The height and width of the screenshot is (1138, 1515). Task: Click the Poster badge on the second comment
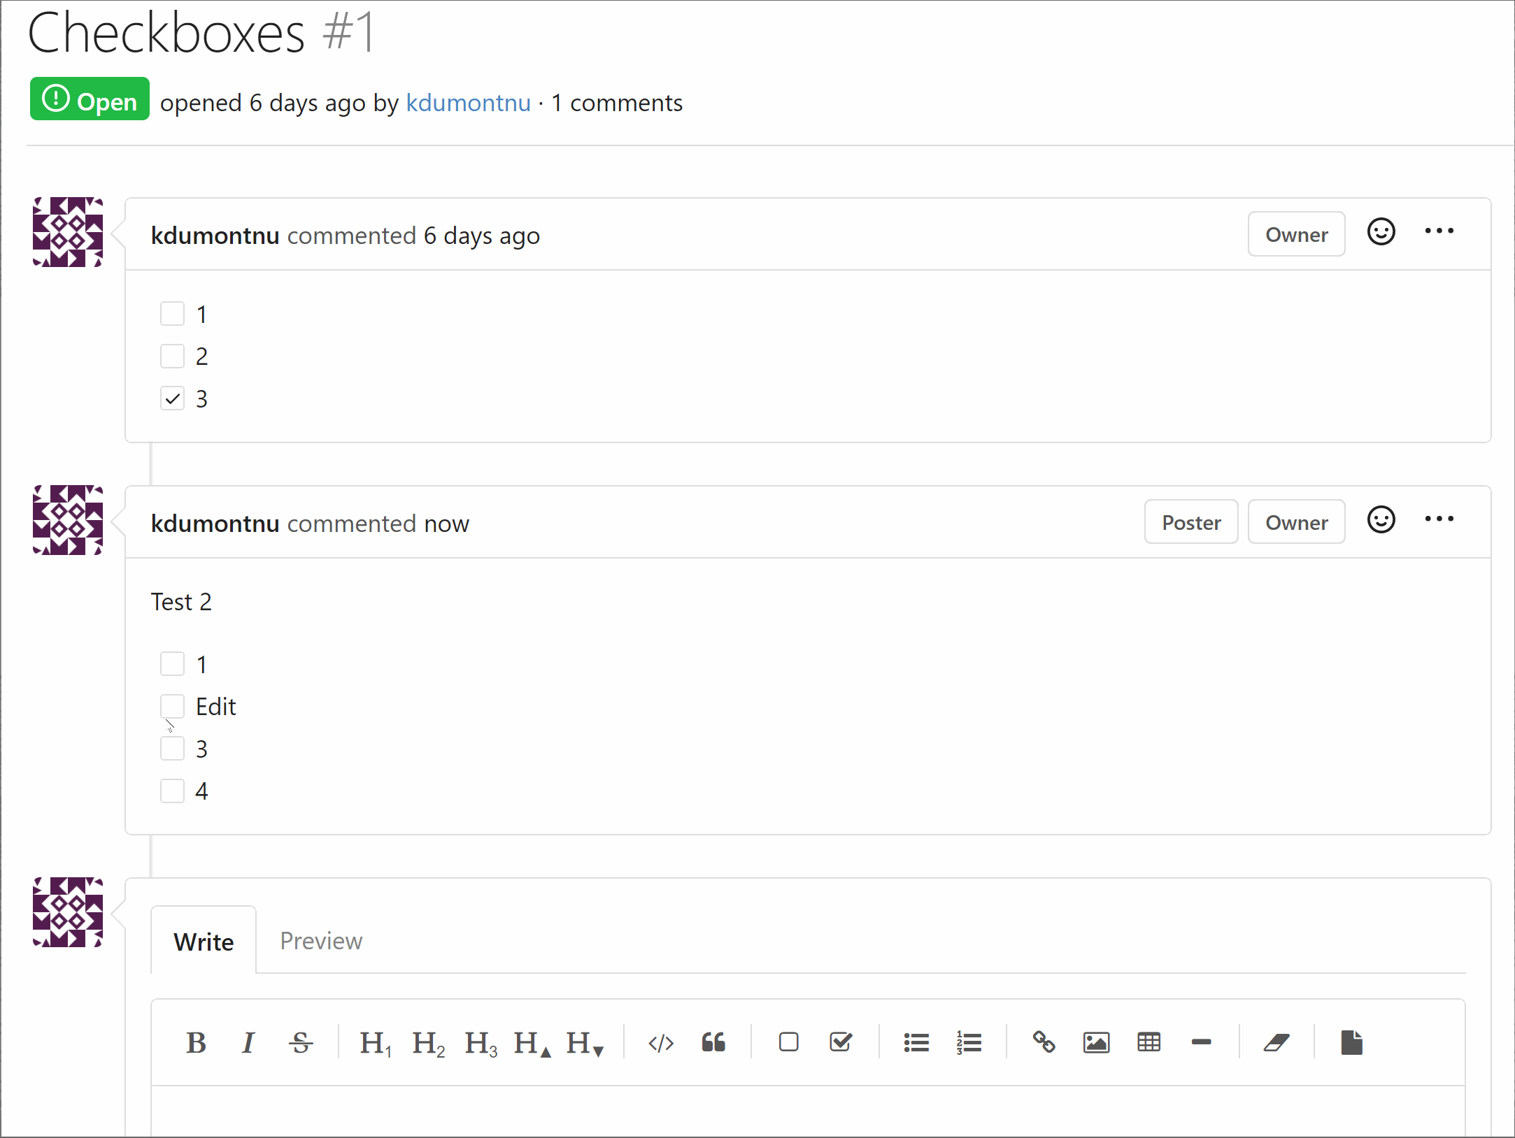coord(1191,522)
